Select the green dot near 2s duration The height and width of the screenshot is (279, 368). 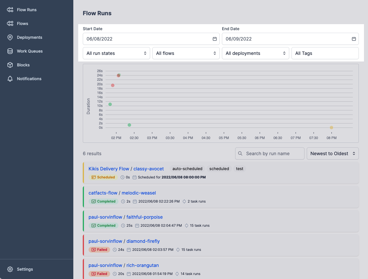[x=129, y=125]
